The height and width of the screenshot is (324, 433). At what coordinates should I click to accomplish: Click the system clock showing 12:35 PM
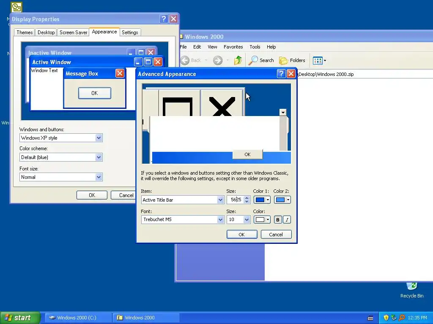pos(417,318)
